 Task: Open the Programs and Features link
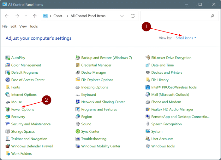tap(99, 109)
